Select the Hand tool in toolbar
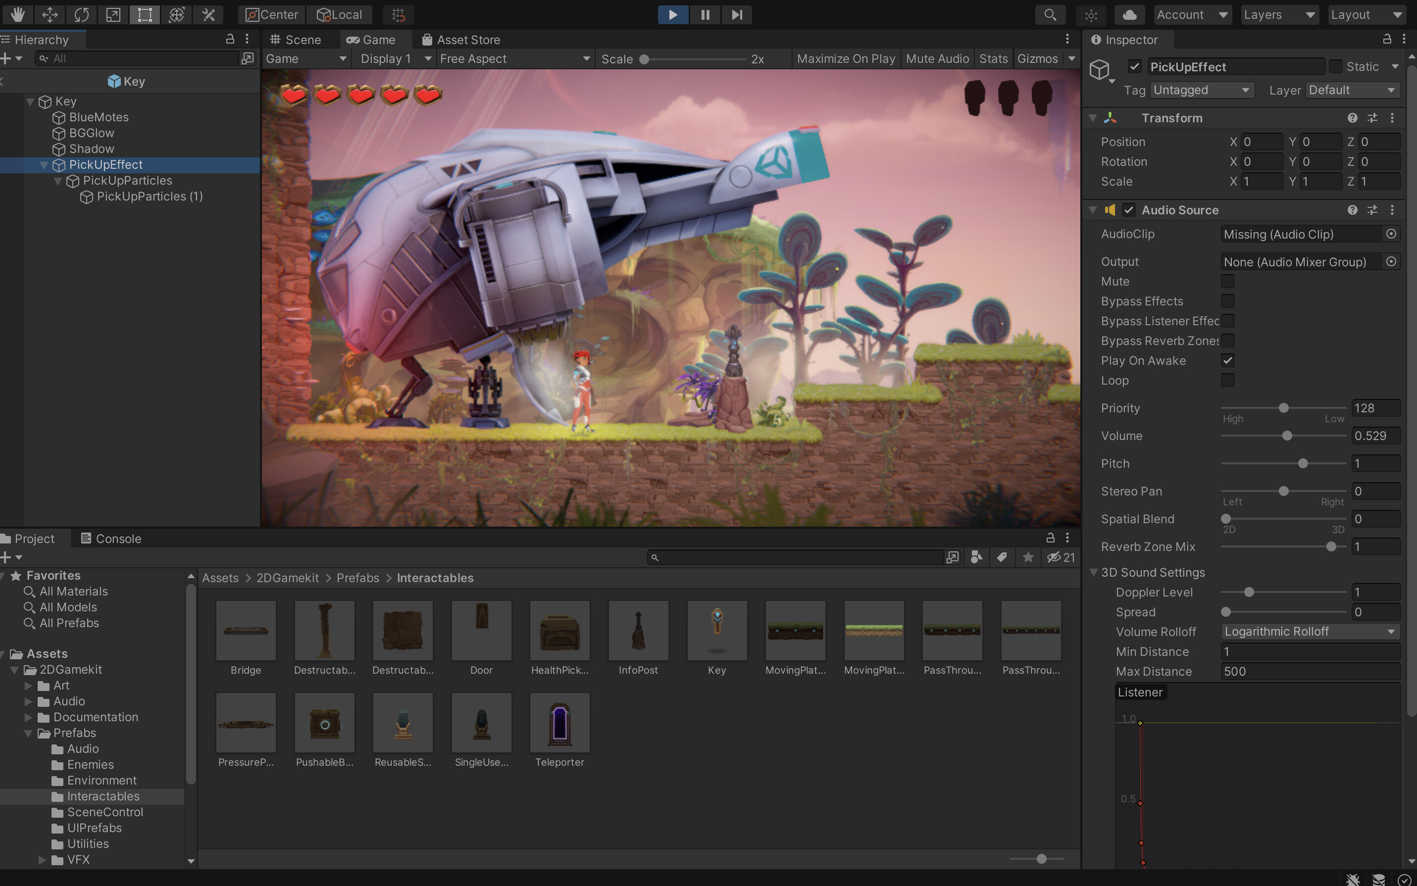 tap(18, 15)
